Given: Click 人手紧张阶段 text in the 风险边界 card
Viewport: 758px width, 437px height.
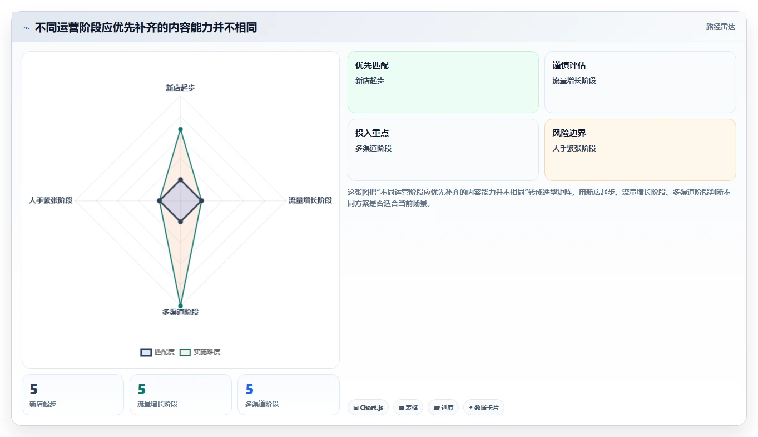Looking at the screenshot, I should tap(574, 148).
